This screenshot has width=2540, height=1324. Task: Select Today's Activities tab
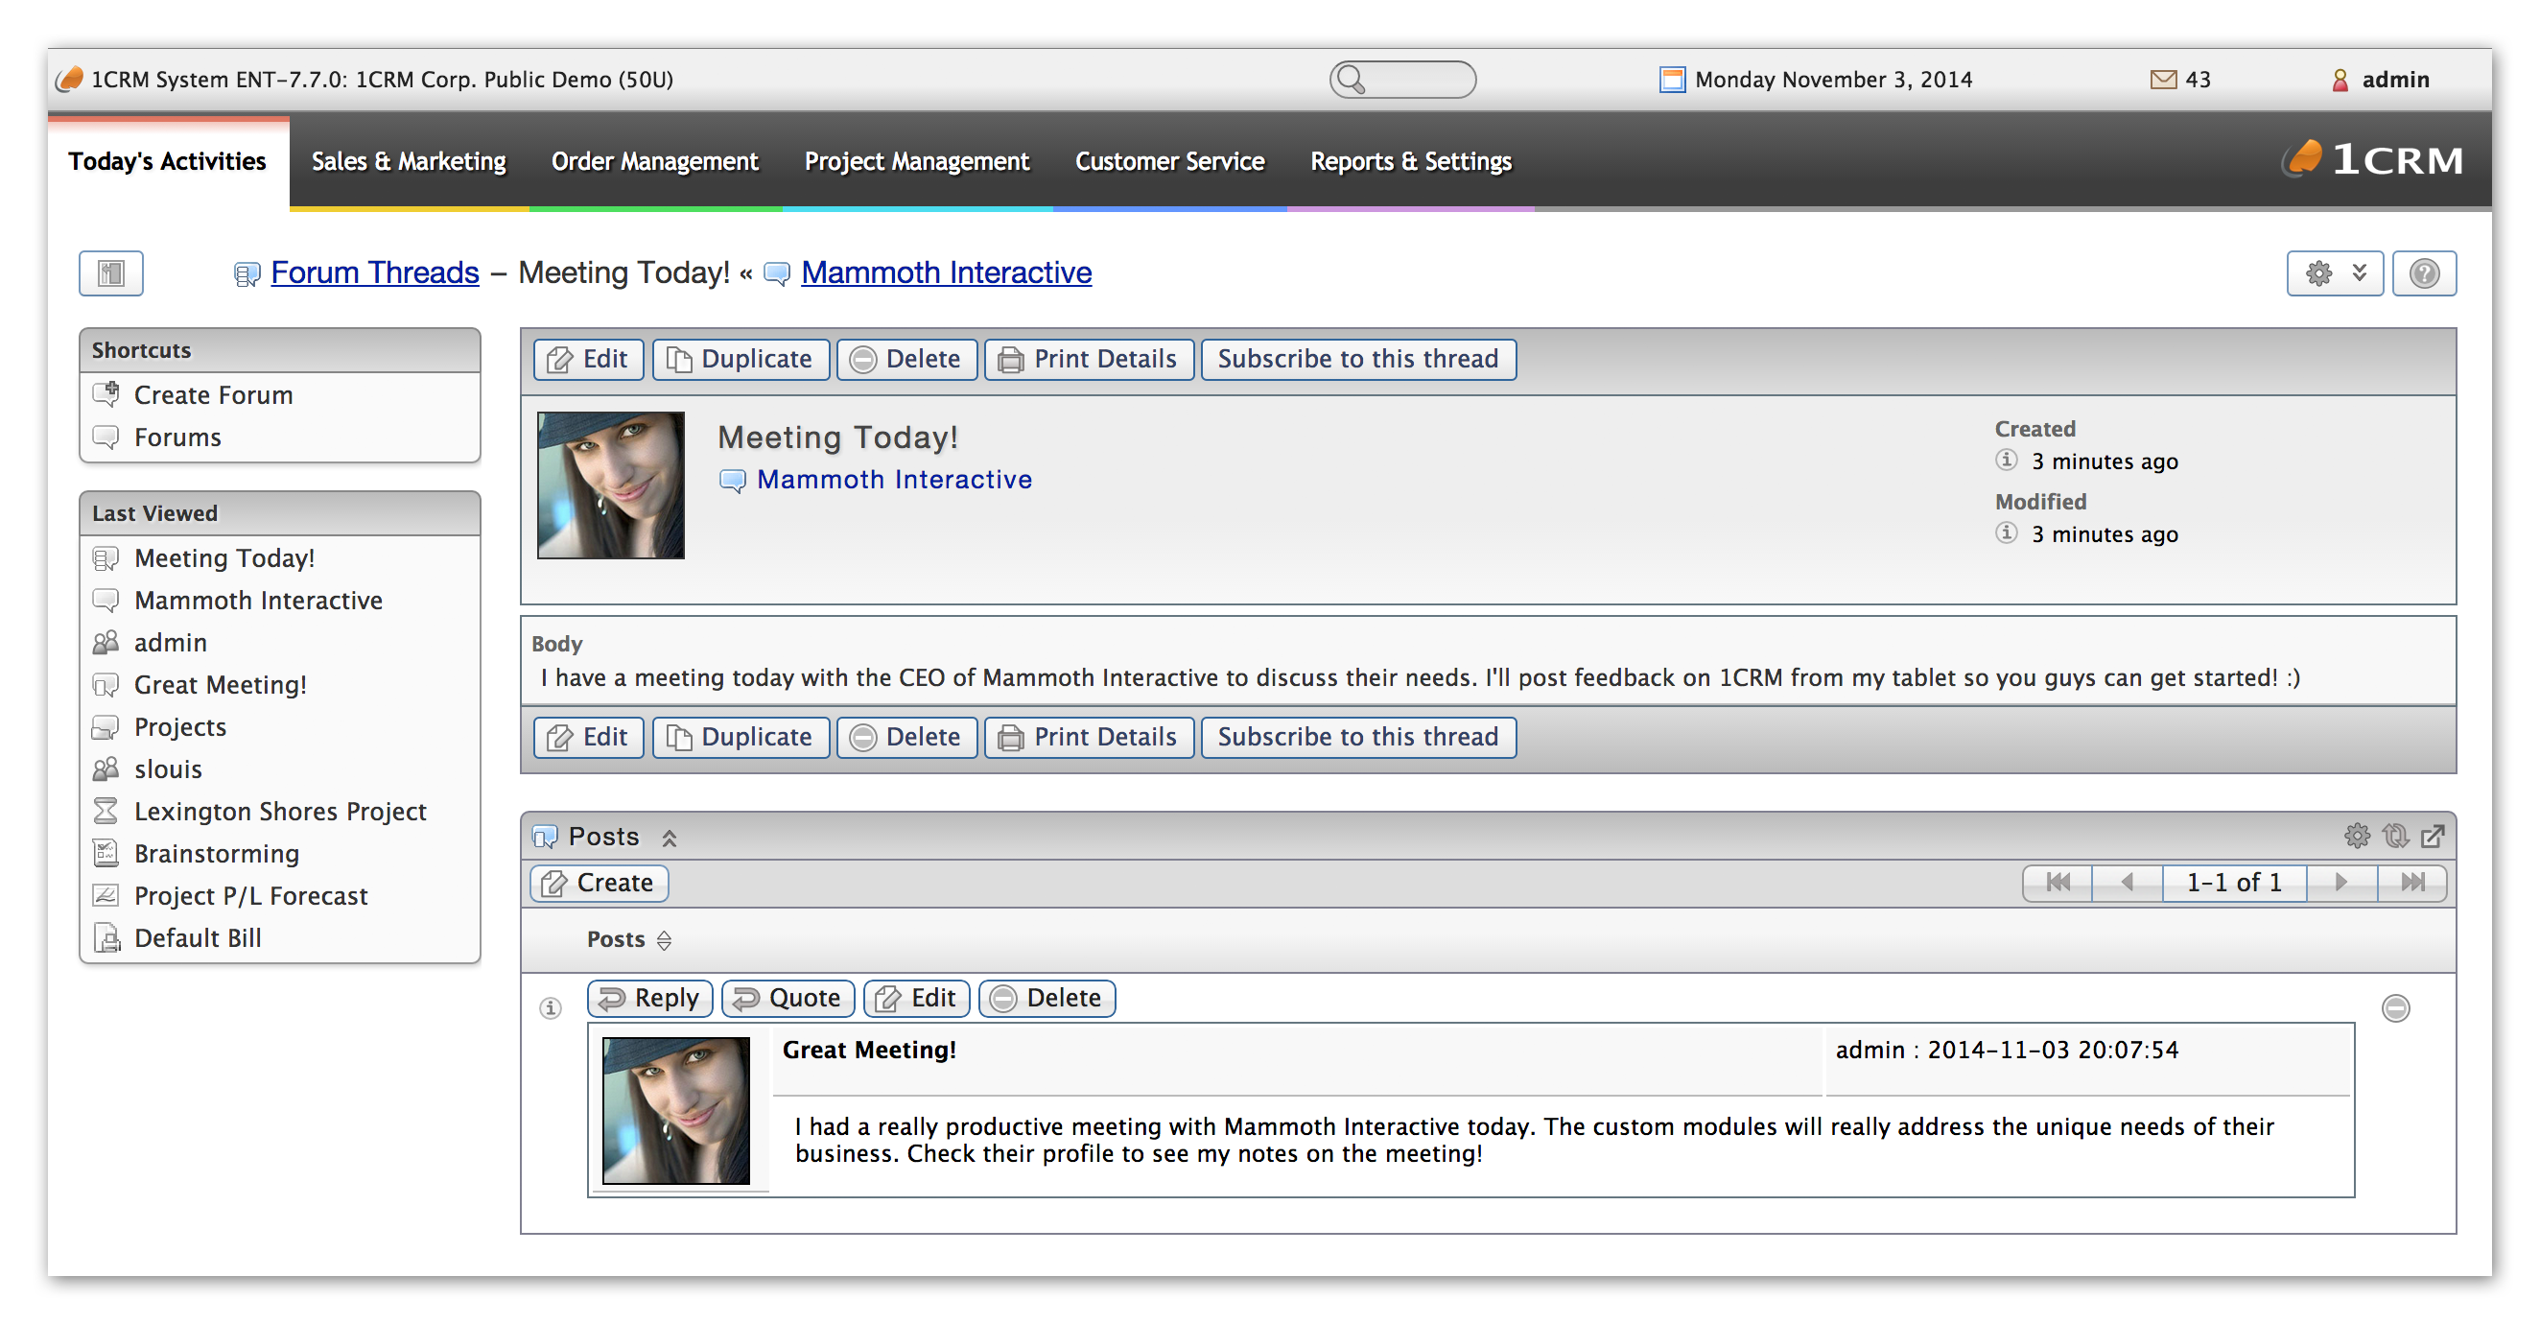tap(168, 161)
